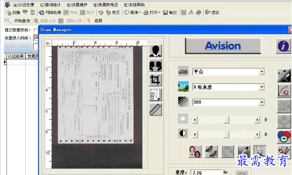The image size is (292, 175).
Task: Click the brightness slider right arrow
Action: tap(257, 120)
